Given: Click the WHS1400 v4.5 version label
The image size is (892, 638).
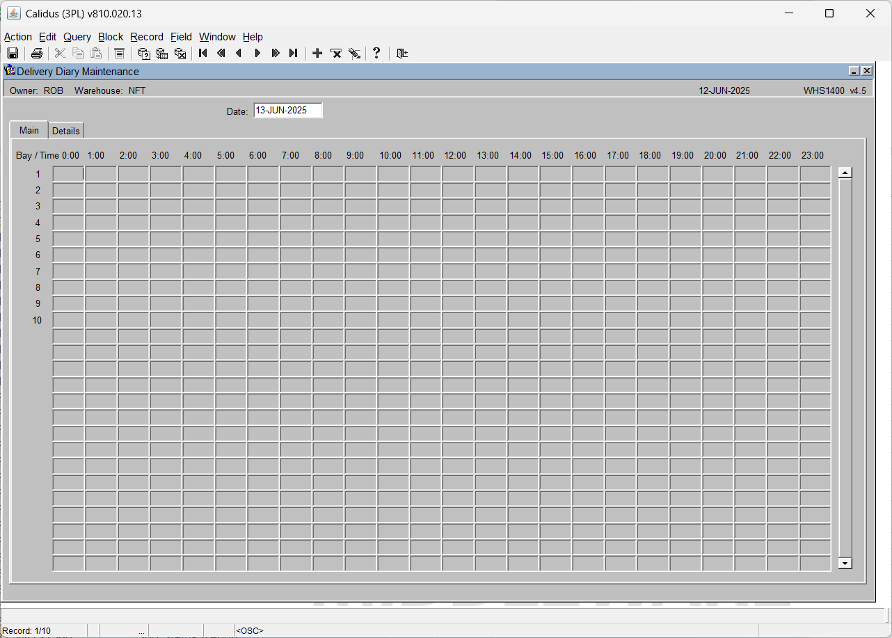Looking at the screenshot, I should 835,90.
